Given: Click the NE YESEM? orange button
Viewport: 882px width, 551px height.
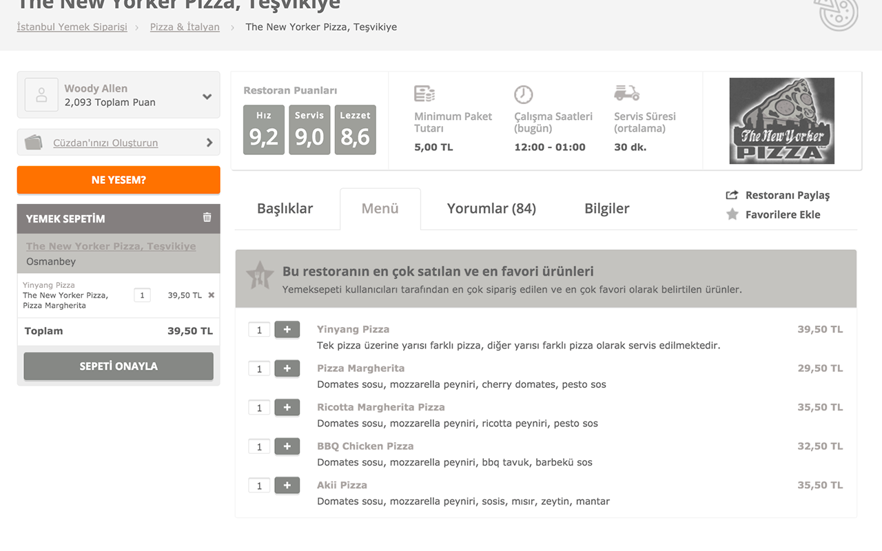Looking at the screenshot, I should [119, 180].
